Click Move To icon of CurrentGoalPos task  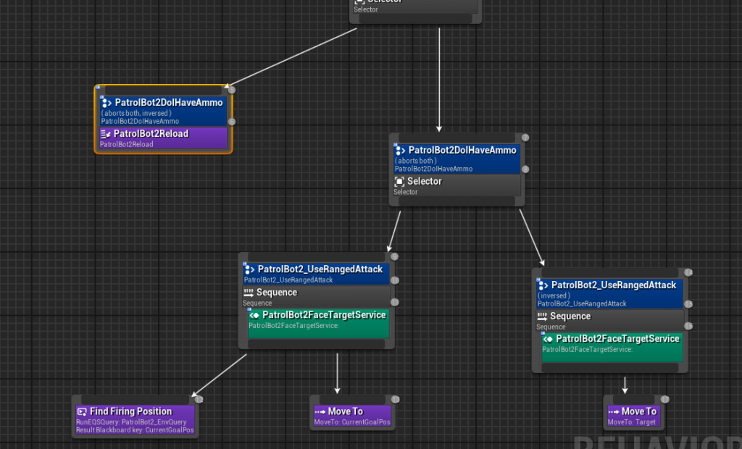tap(320, 412)
